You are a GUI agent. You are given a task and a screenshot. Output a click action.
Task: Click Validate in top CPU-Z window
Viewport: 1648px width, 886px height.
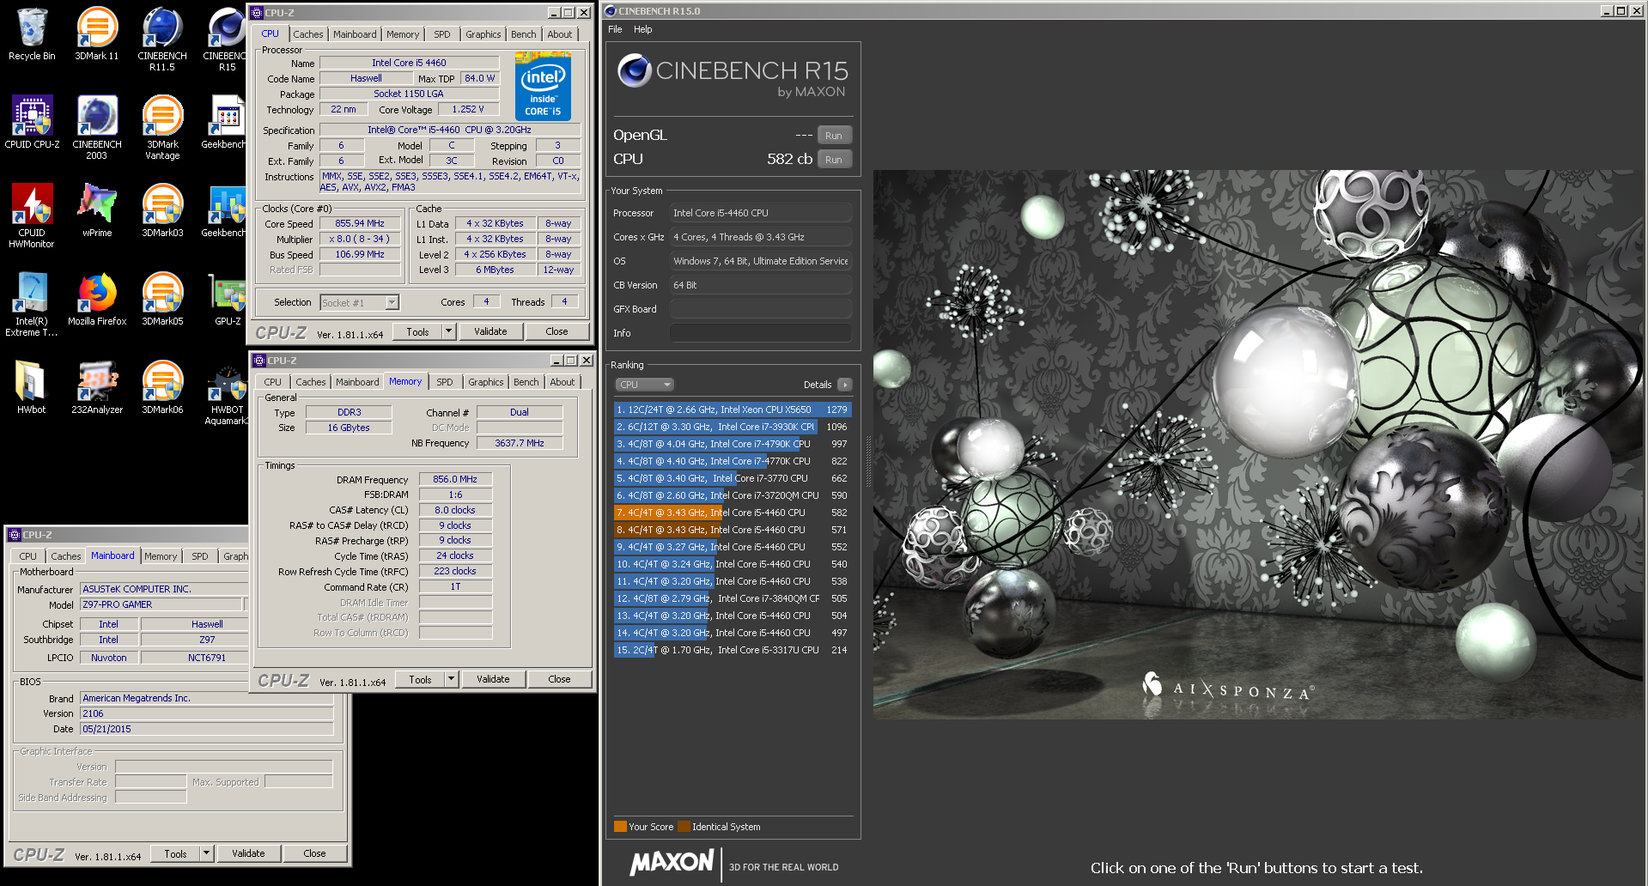(490, 331)
